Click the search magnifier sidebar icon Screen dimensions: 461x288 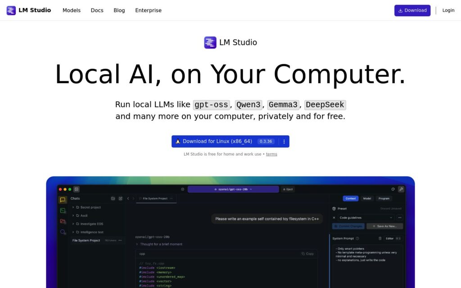(x=63, y=232)
